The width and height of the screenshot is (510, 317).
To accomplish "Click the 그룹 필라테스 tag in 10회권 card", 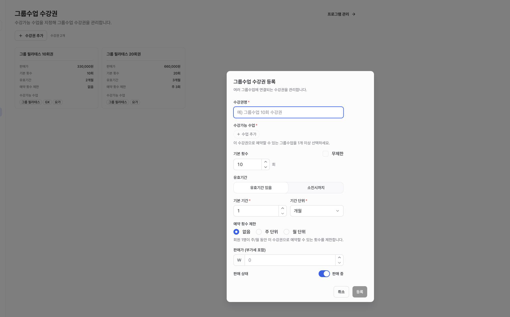I will coord(31,102).
